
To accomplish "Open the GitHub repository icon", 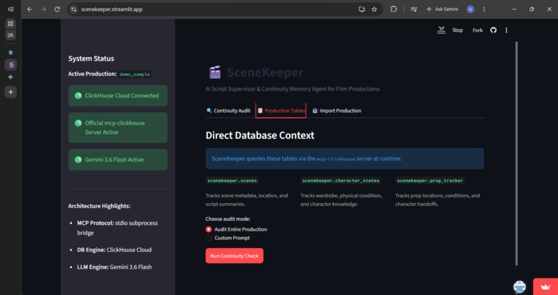I will point(493,30).
